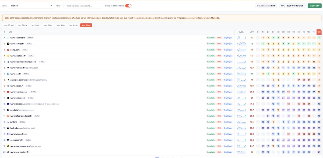Open HTML for www.sortlist.fr
Image resolution: width=323 pixels, height=158 pixels.
[x=219, y=44]
